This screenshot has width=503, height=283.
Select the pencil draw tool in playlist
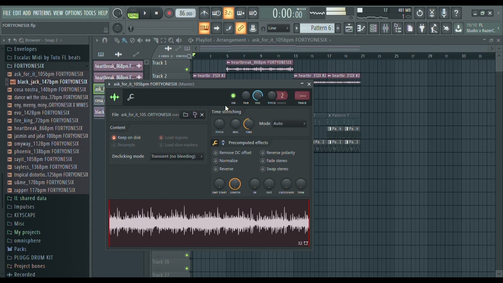click(x=117, y=40)
